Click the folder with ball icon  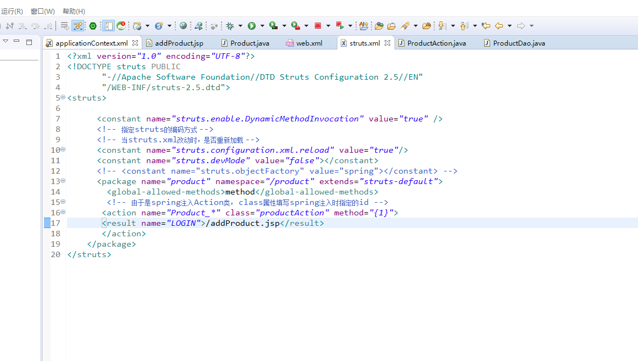tap(426, 26)
